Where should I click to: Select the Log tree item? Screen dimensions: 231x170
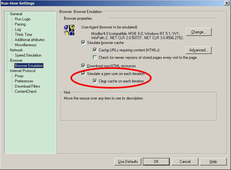[x=18, y=29]
